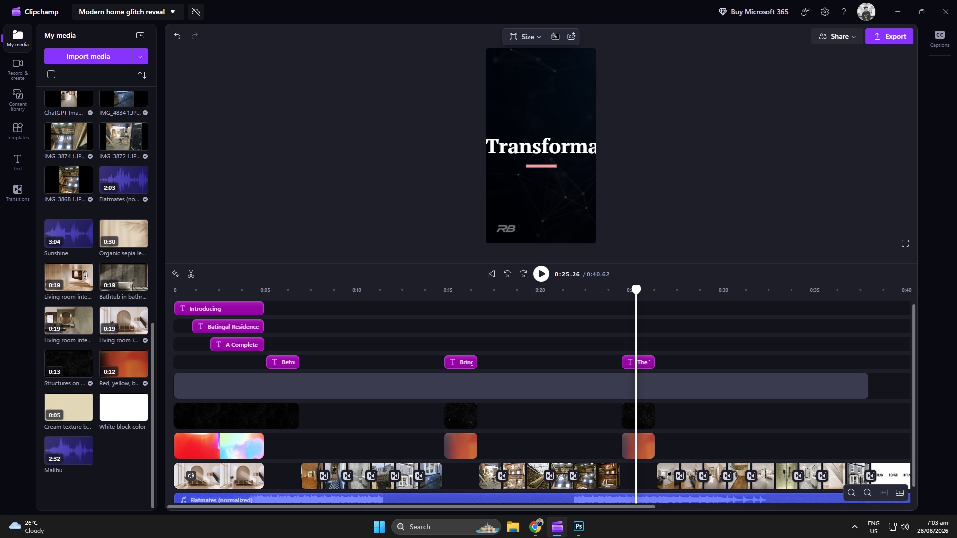Open the Content library sidebar
The width and height of the screenshot is (957, 538).
[x=18, y=100]
